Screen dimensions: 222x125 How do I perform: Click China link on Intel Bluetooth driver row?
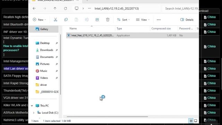(x=210, y=25)
